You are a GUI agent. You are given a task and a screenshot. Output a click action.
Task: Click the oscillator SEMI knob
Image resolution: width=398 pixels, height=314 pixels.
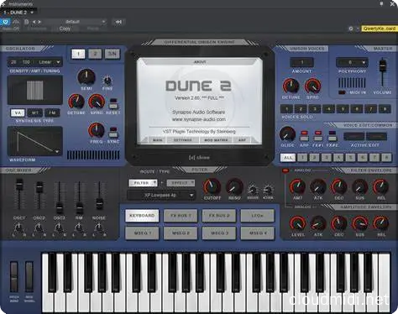[x=86, y=77]
